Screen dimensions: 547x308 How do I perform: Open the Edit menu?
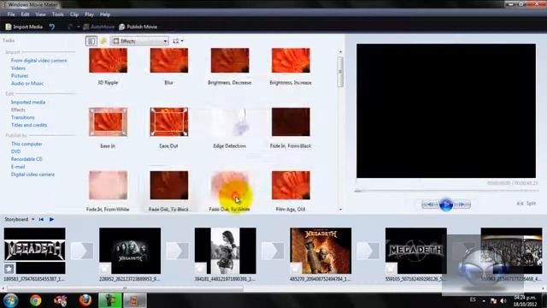(25, 15)
